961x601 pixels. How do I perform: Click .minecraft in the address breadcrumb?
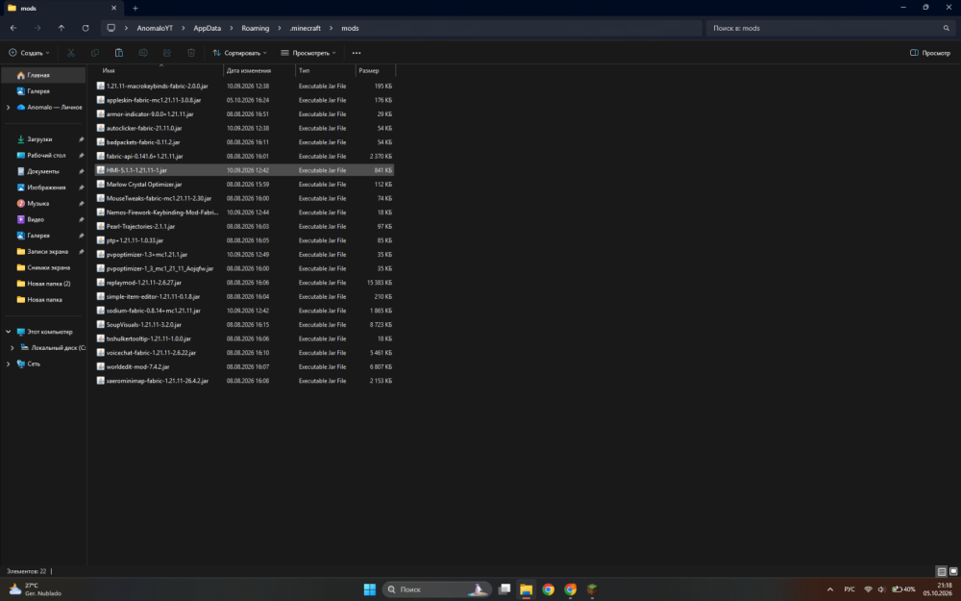coord(306,28)
